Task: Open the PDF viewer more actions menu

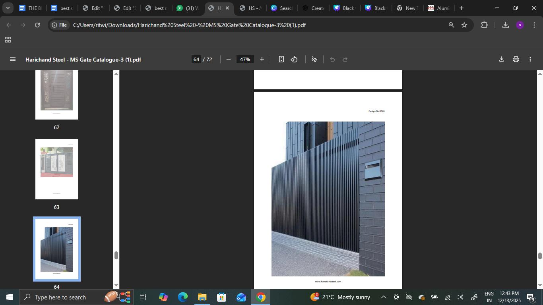Action: point(530,59)
